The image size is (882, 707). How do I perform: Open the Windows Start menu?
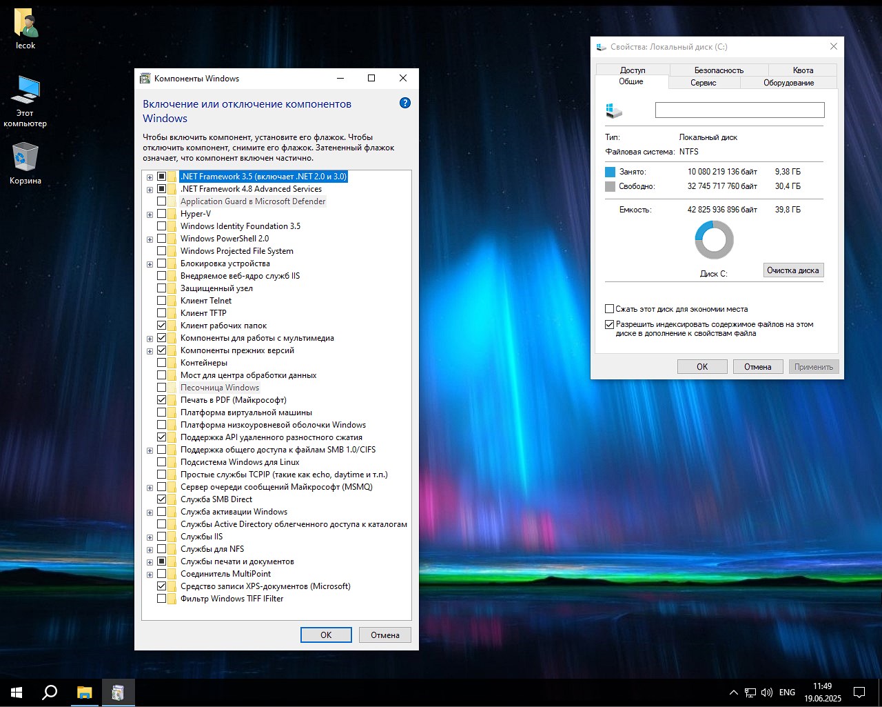click(x=17, y=693)
